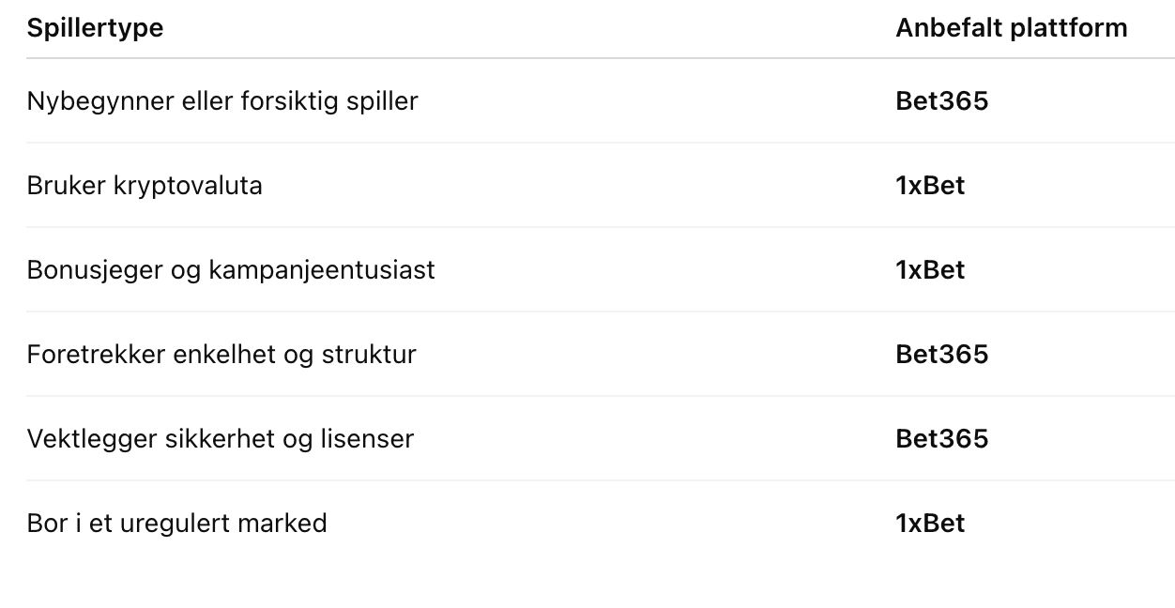Screen dimensions: 1175x608
Task: Click 1xBet next to Bruker kryptovaluta
Action: tap(930, 186)
